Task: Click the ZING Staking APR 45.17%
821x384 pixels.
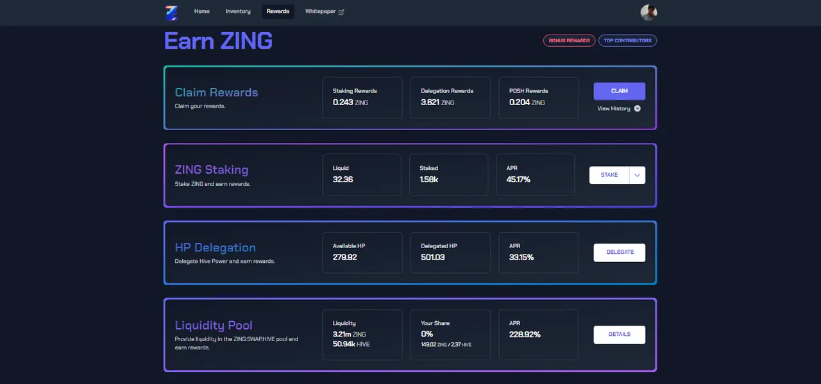Action: click(518, 179)
